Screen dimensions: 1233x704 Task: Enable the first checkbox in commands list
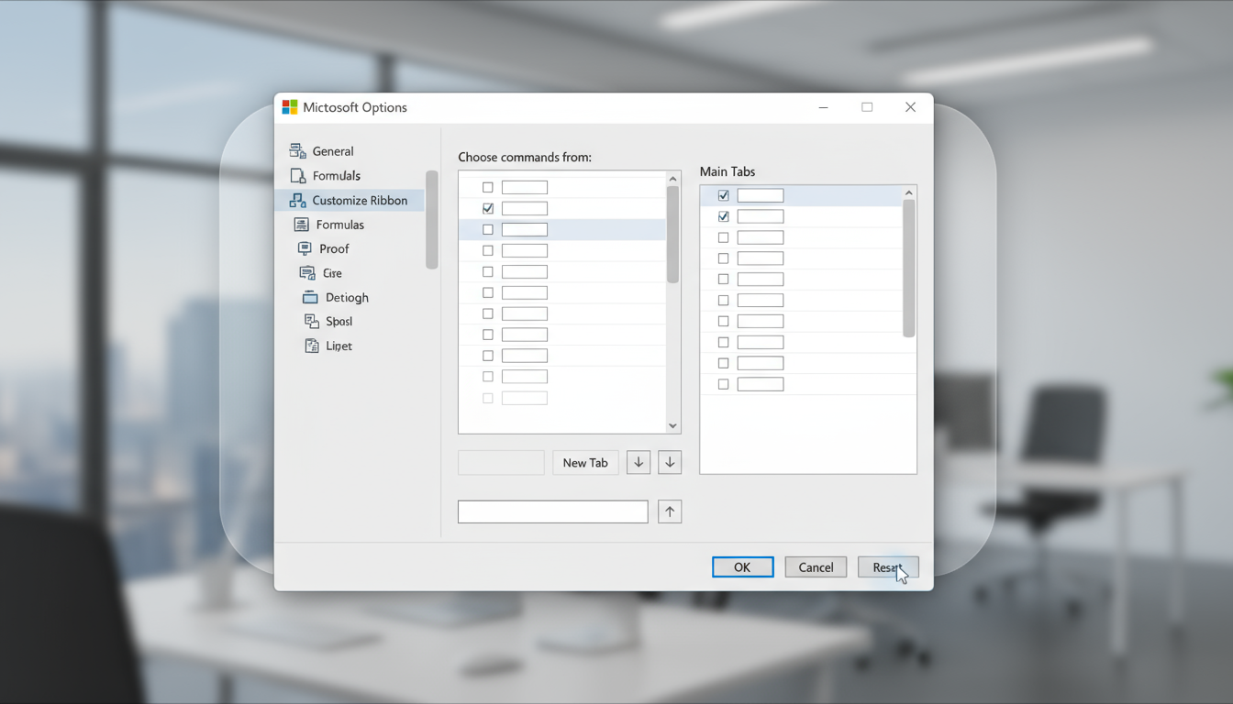click(488, 187)
